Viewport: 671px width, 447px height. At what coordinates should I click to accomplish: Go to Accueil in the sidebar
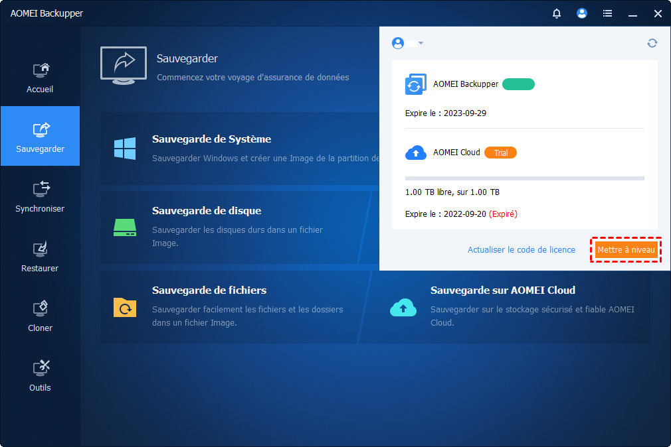click(40, 78)
